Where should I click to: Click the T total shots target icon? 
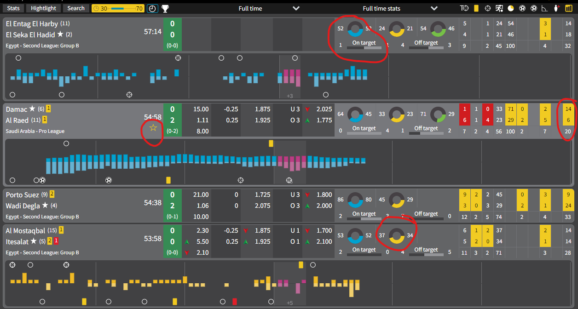465,8
